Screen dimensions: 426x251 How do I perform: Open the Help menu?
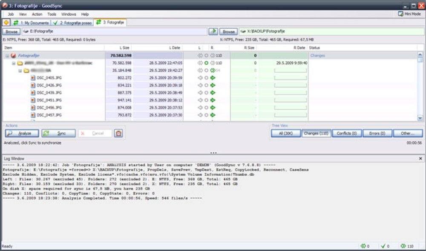85,14
